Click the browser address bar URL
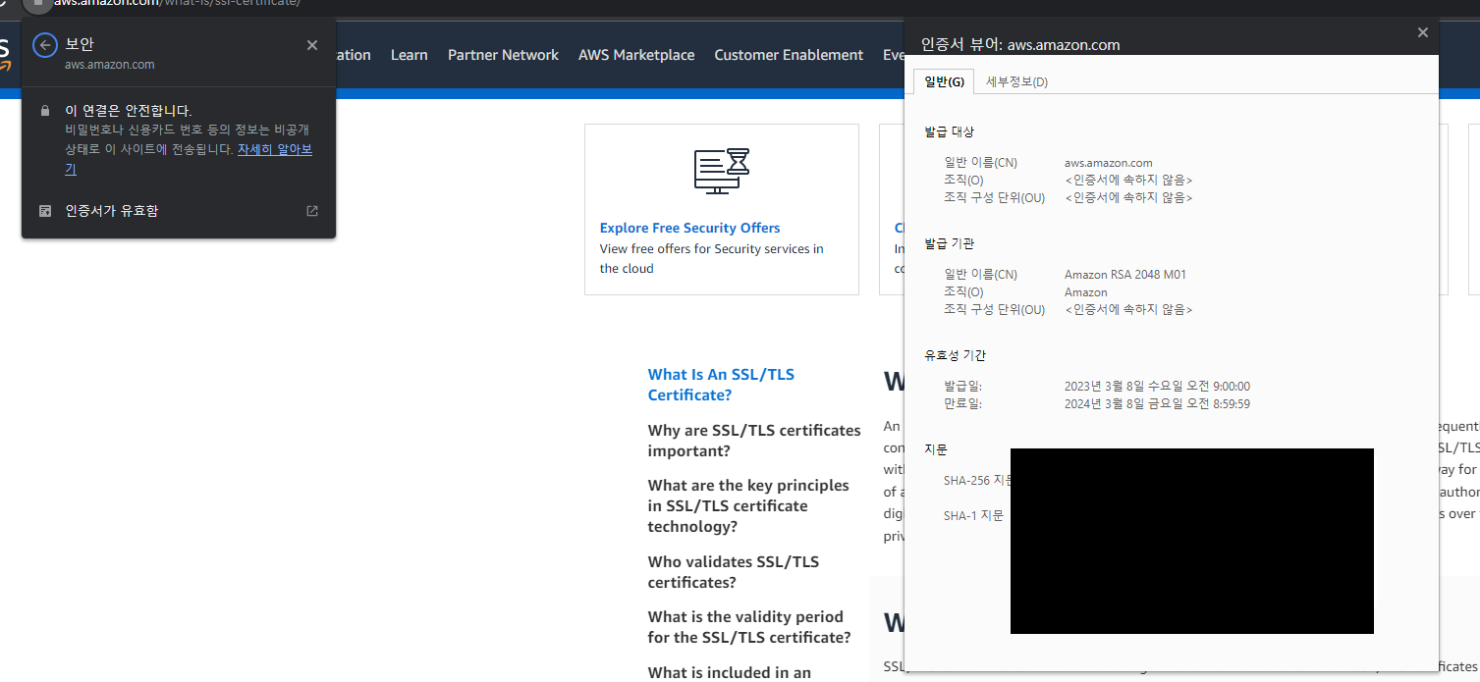Screen dimensions: 1480x682 tap(177, 4)
